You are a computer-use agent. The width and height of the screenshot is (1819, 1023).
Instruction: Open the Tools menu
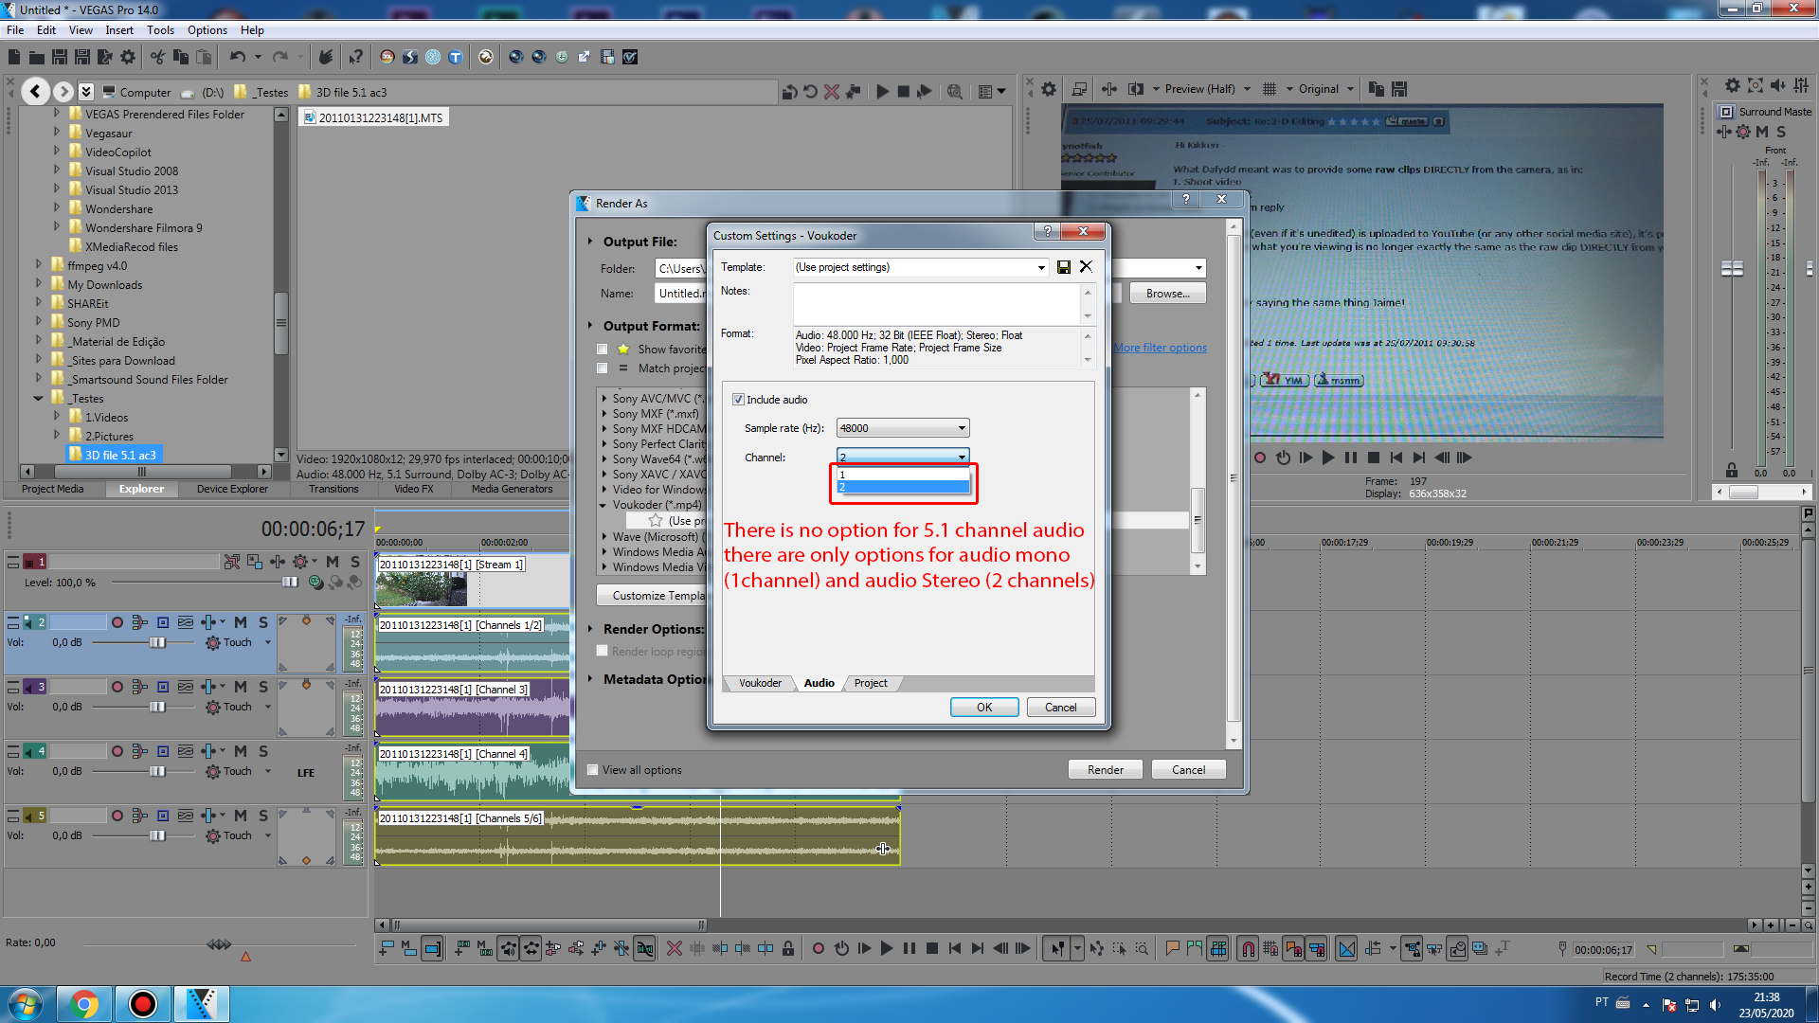pyautogui.click(x=160, y=30)
